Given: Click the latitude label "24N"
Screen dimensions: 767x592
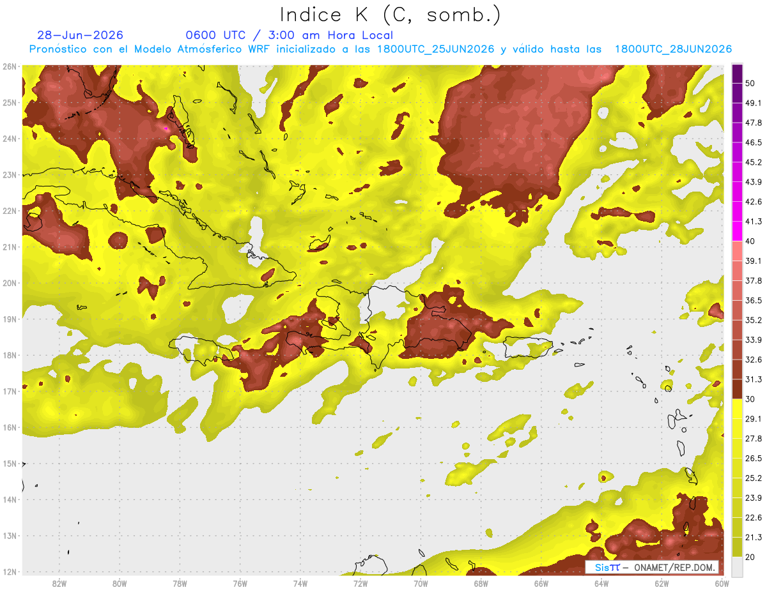Looking at the screenshot, I should 9,139.
